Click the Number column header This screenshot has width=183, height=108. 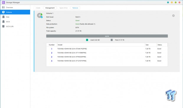tap(52, 45)
